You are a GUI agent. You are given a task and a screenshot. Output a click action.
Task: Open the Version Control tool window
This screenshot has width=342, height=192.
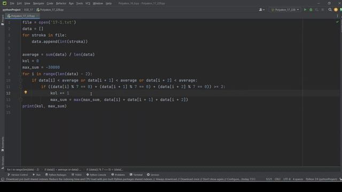[x=18, y=175]
